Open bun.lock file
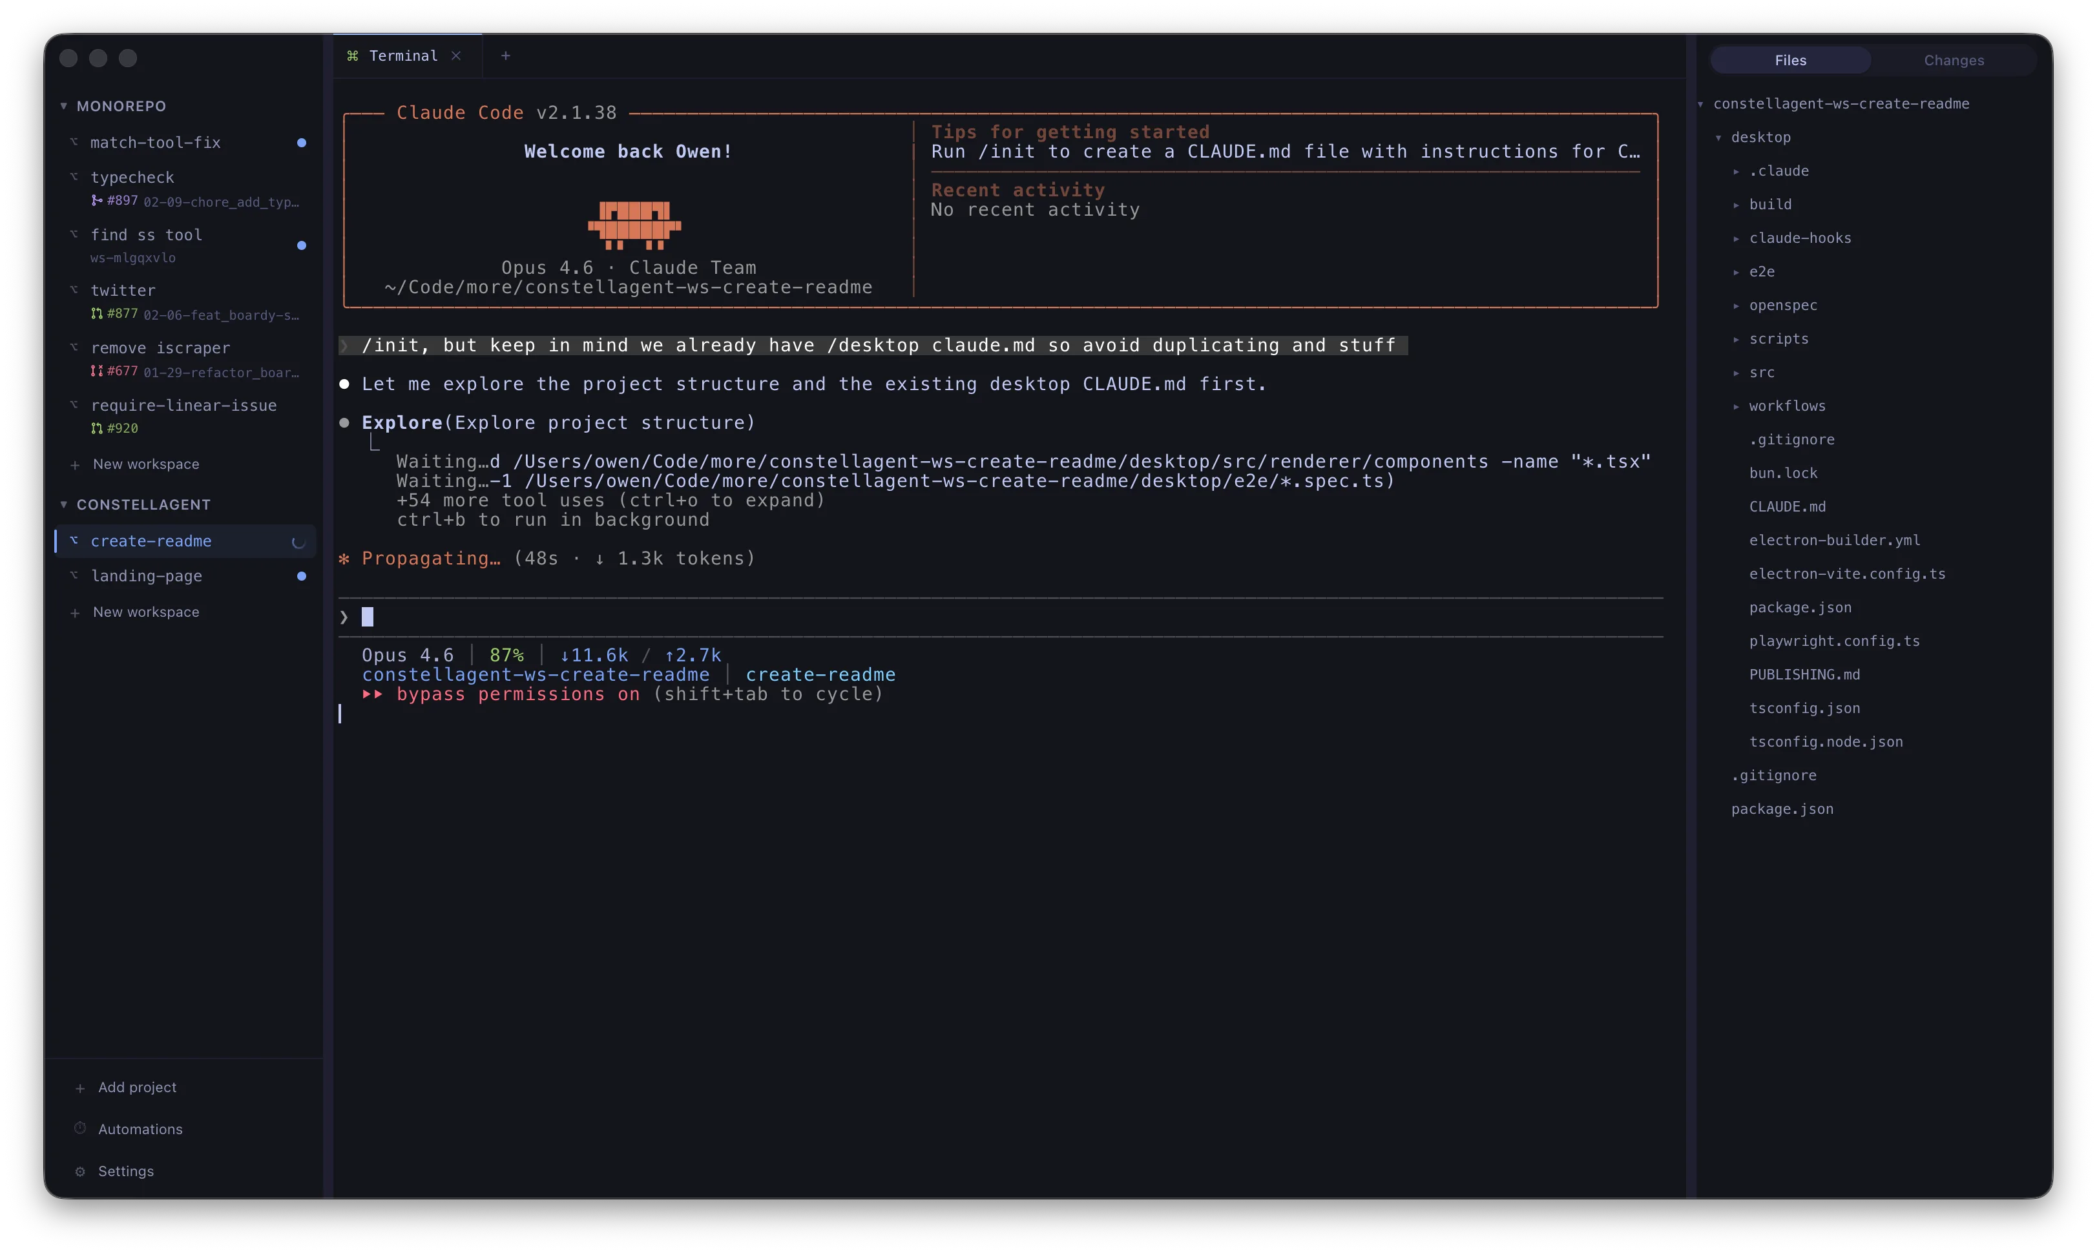Screen dimensions: 2097x1253 pyautogui.click(x=1783, y=473)
